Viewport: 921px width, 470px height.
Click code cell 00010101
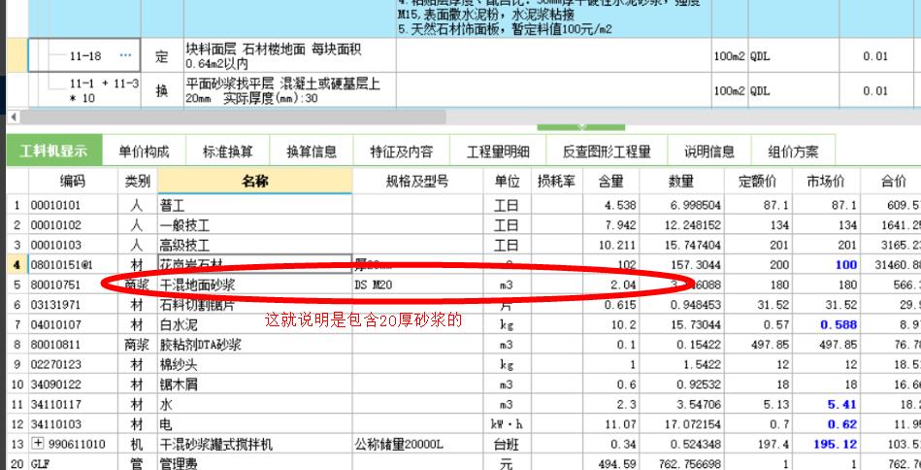click(x=73, y=205)
